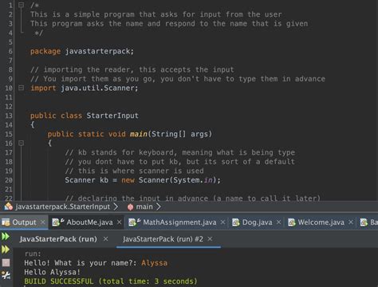The height and width of the screenshot is (287, 378).
Task: Select the JavaStarterPack (run) output tab
Action: tap(58, 239)
